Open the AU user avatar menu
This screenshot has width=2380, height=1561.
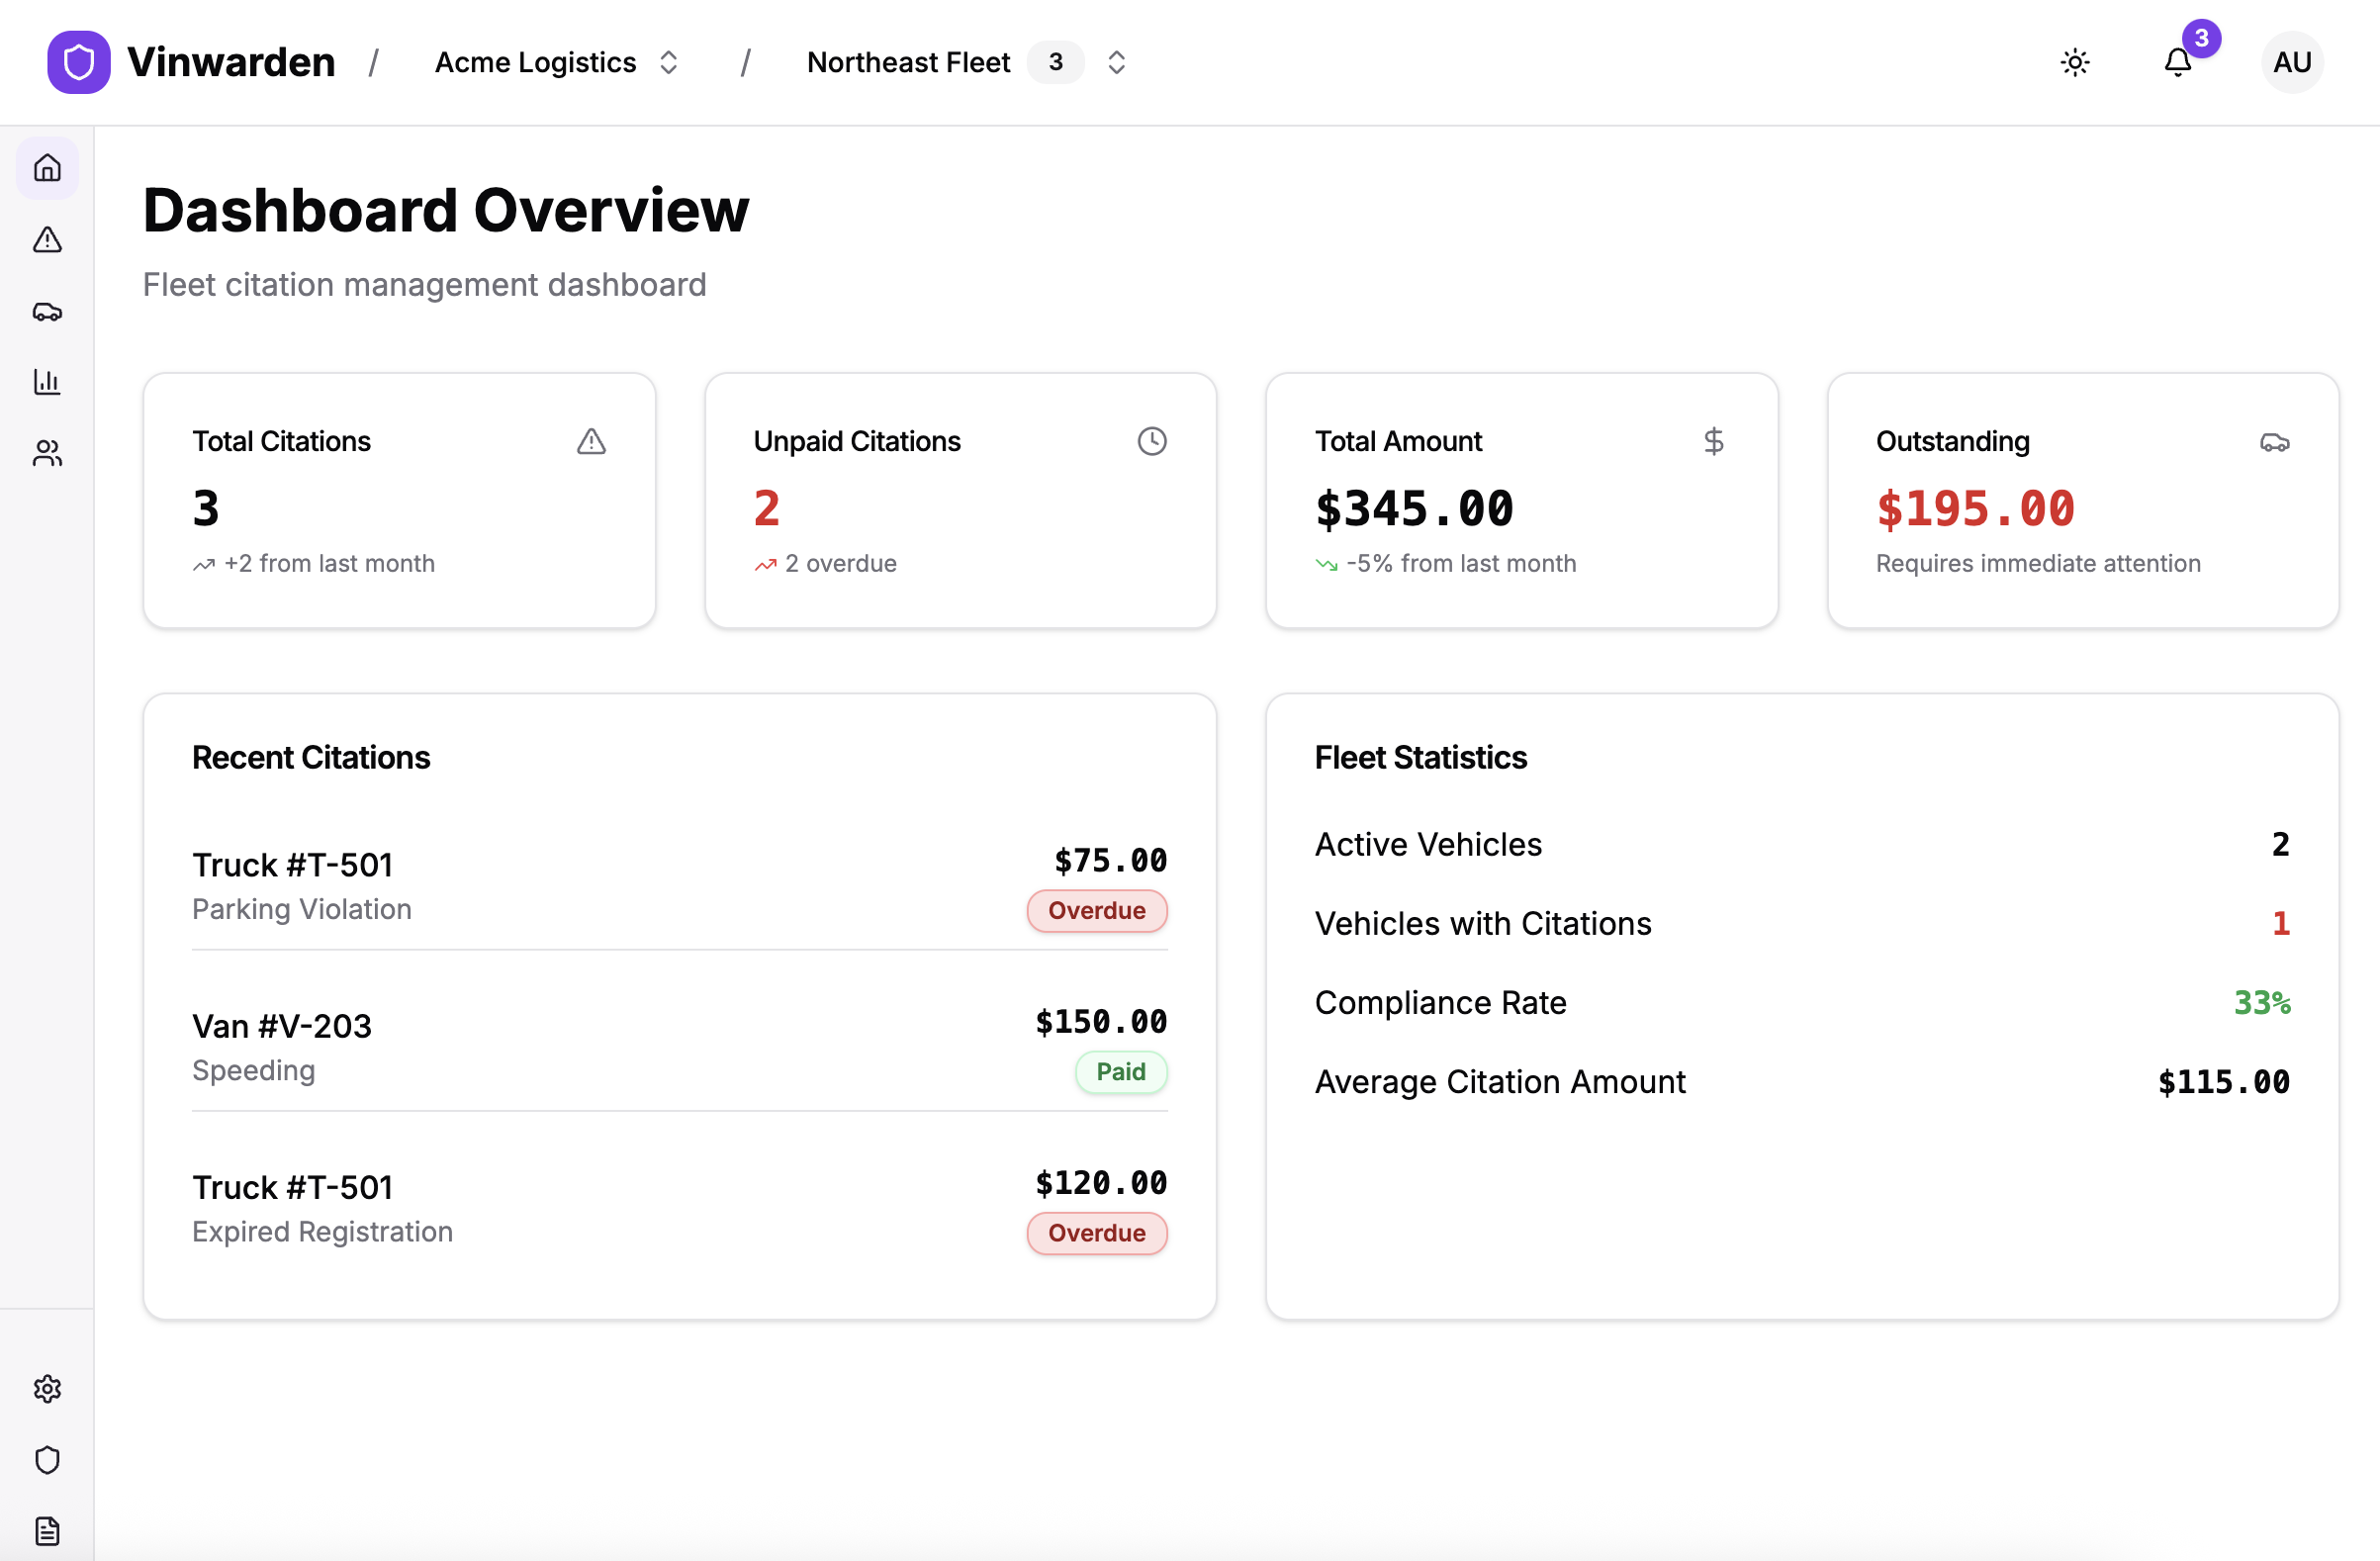[2291, 63]
